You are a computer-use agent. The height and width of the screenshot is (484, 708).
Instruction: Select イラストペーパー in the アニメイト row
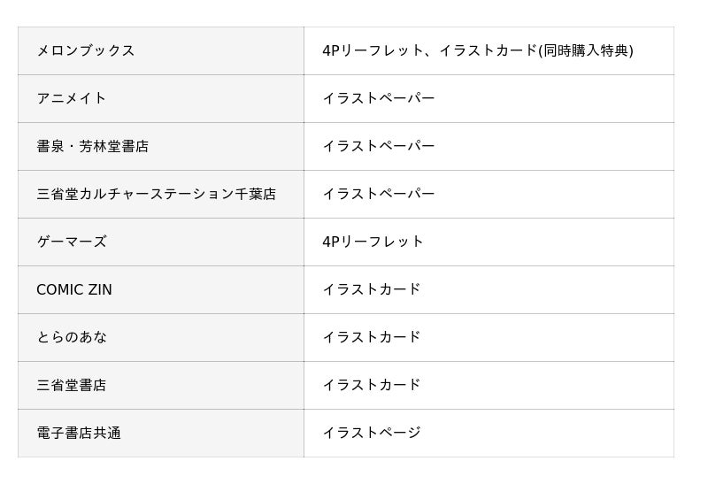[x=379, y=98]
